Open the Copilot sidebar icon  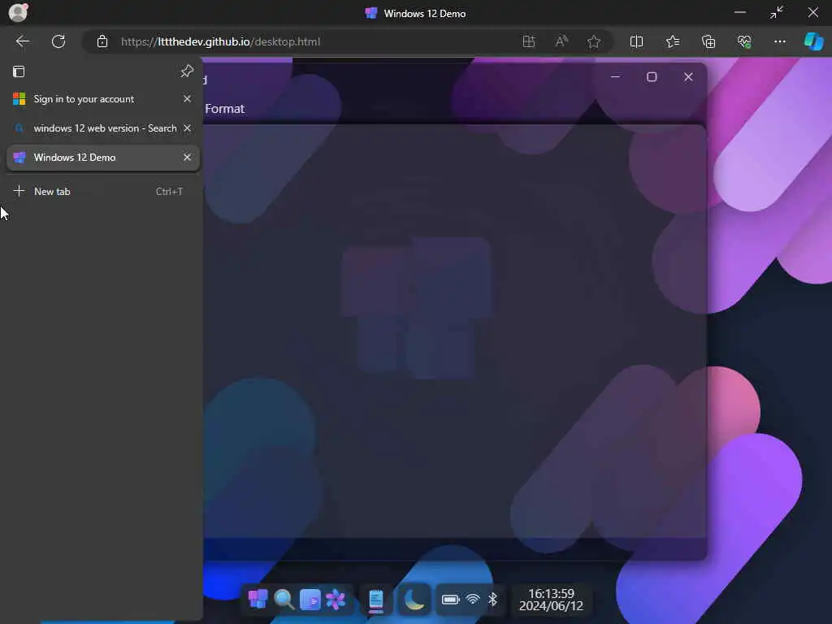813,41
